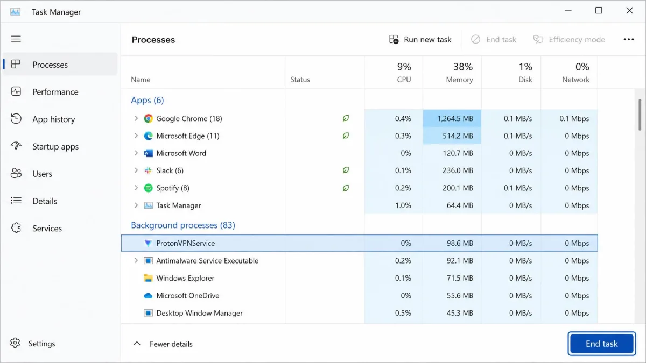The image size is (646, 363).
Task: Click the Desktop Window Manager icon
Action: 149,313
